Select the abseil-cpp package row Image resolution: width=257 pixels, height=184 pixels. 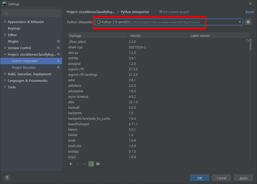(x=158, y=47)
